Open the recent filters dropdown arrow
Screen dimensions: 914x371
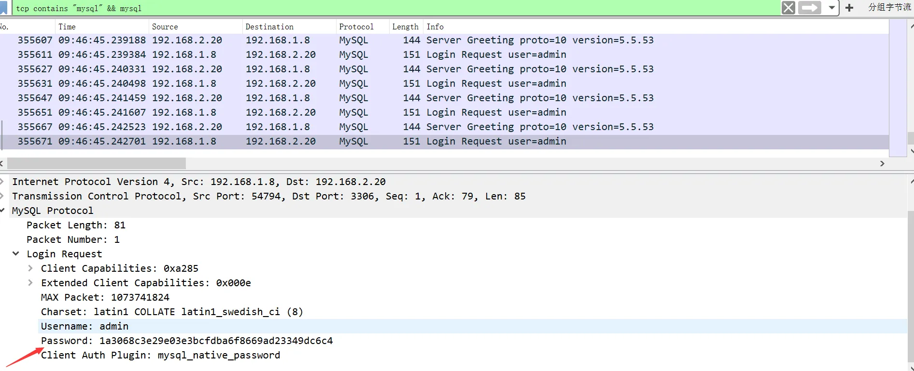click(831, 8)
